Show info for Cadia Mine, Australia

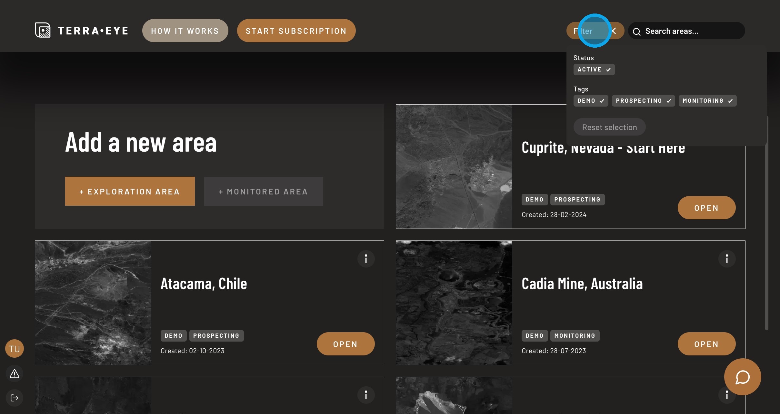click(x=727, y=259)
